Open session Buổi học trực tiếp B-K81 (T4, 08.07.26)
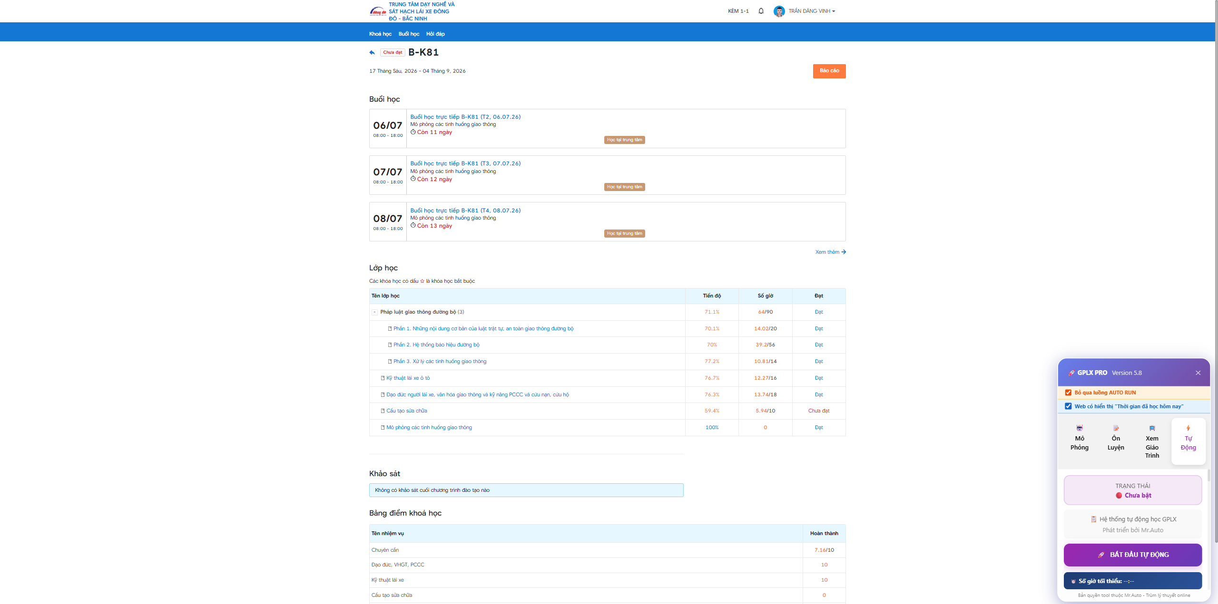1218x604 pixels. tap(465, 211)
